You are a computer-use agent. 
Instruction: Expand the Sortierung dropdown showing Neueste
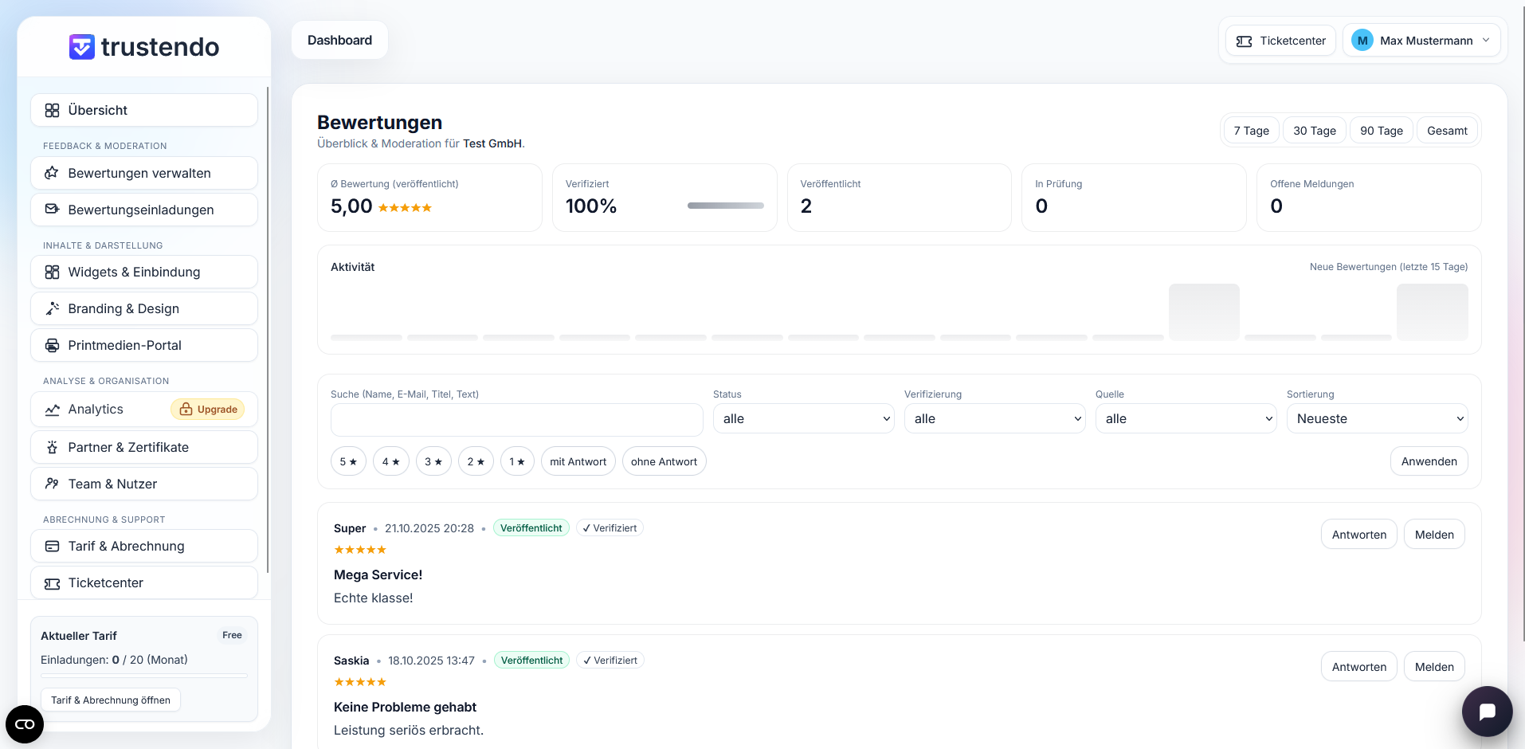pyautogui.click(x=1377, y=419)
